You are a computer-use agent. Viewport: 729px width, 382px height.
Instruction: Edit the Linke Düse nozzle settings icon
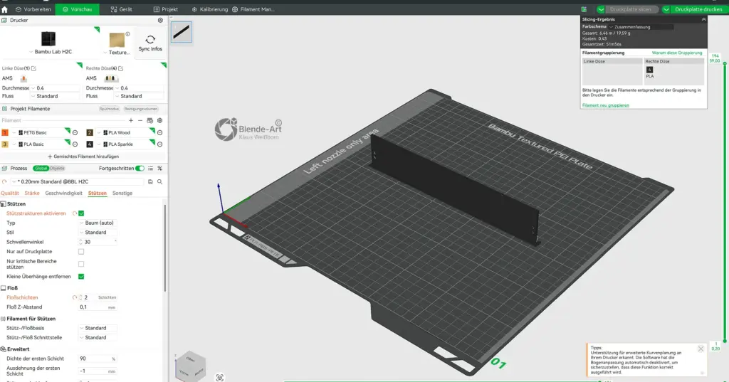pos(33,68)
